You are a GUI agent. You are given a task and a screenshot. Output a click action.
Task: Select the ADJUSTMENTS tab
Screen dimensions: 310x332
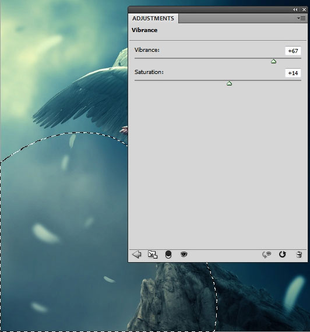click(153, 19)
